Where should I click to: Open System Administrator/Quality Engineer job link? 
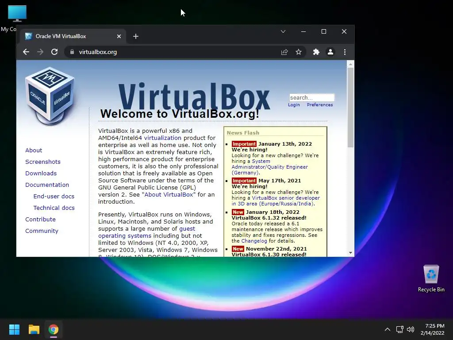tap(269, 167)
